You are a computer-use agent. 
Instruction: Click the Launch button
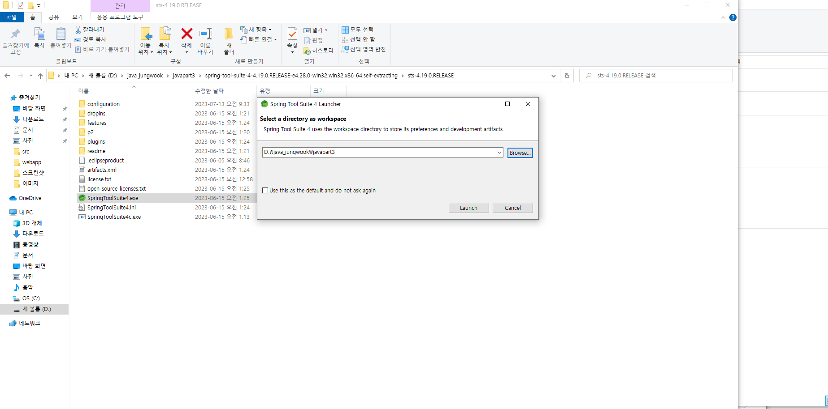pos(468,208)
